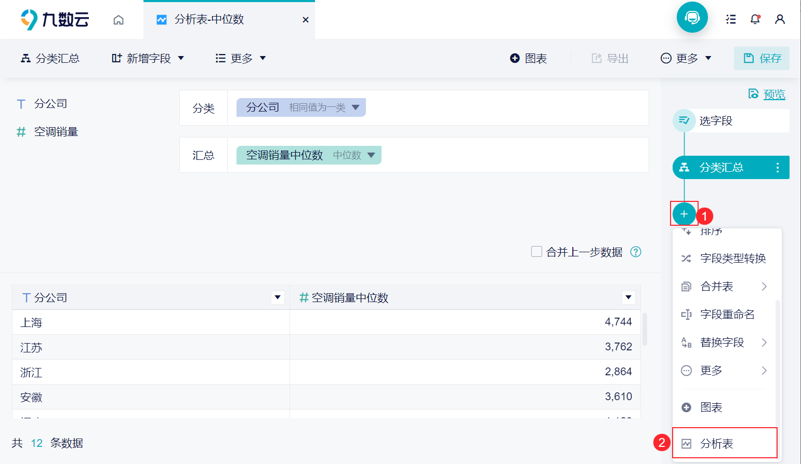Open the task list icon
This screenshot has height=464, width=801.
731,19
